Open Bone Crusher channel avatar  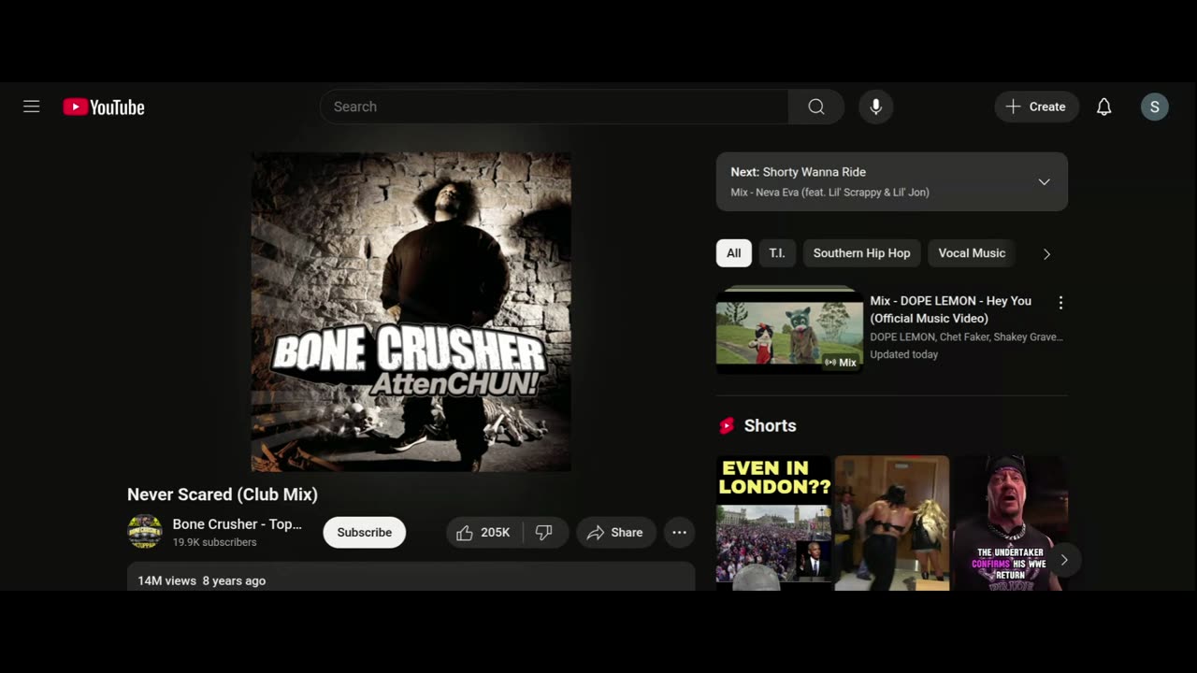145,532
